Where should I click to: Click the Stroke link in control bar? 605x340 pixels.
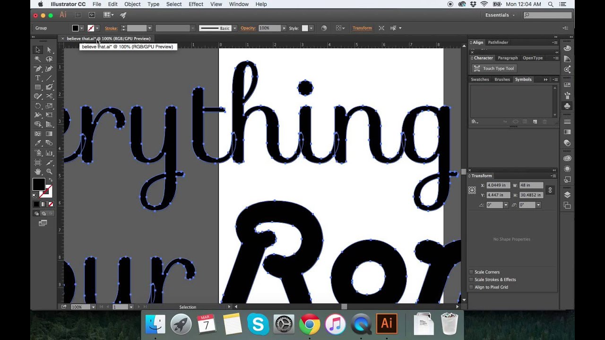click(x=111, y=28)
